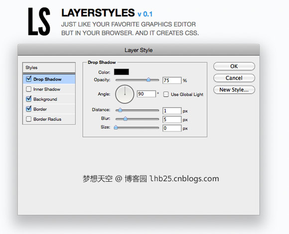Click the Blur slider handle

[126, 118]
